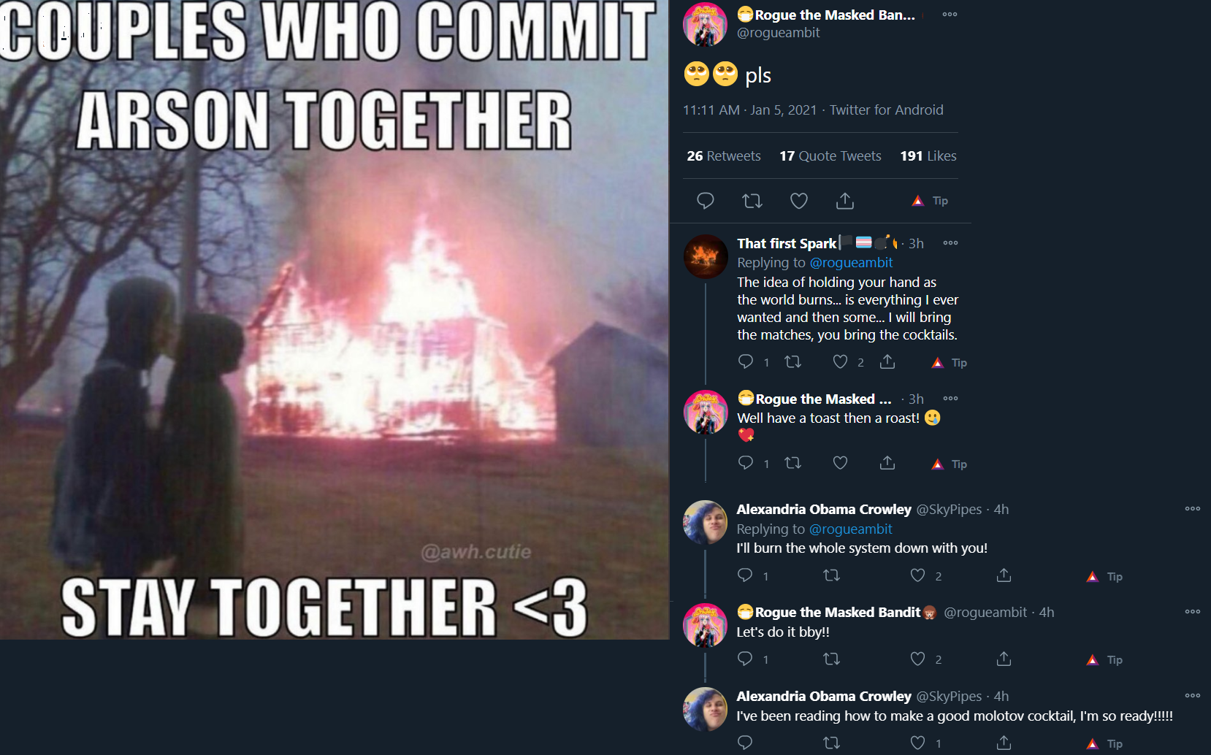The width and height of the screenshot is (1211, 755).
Task: Tip Rogue via main tweet Tip icon
Action: click(x=930, y=201)
